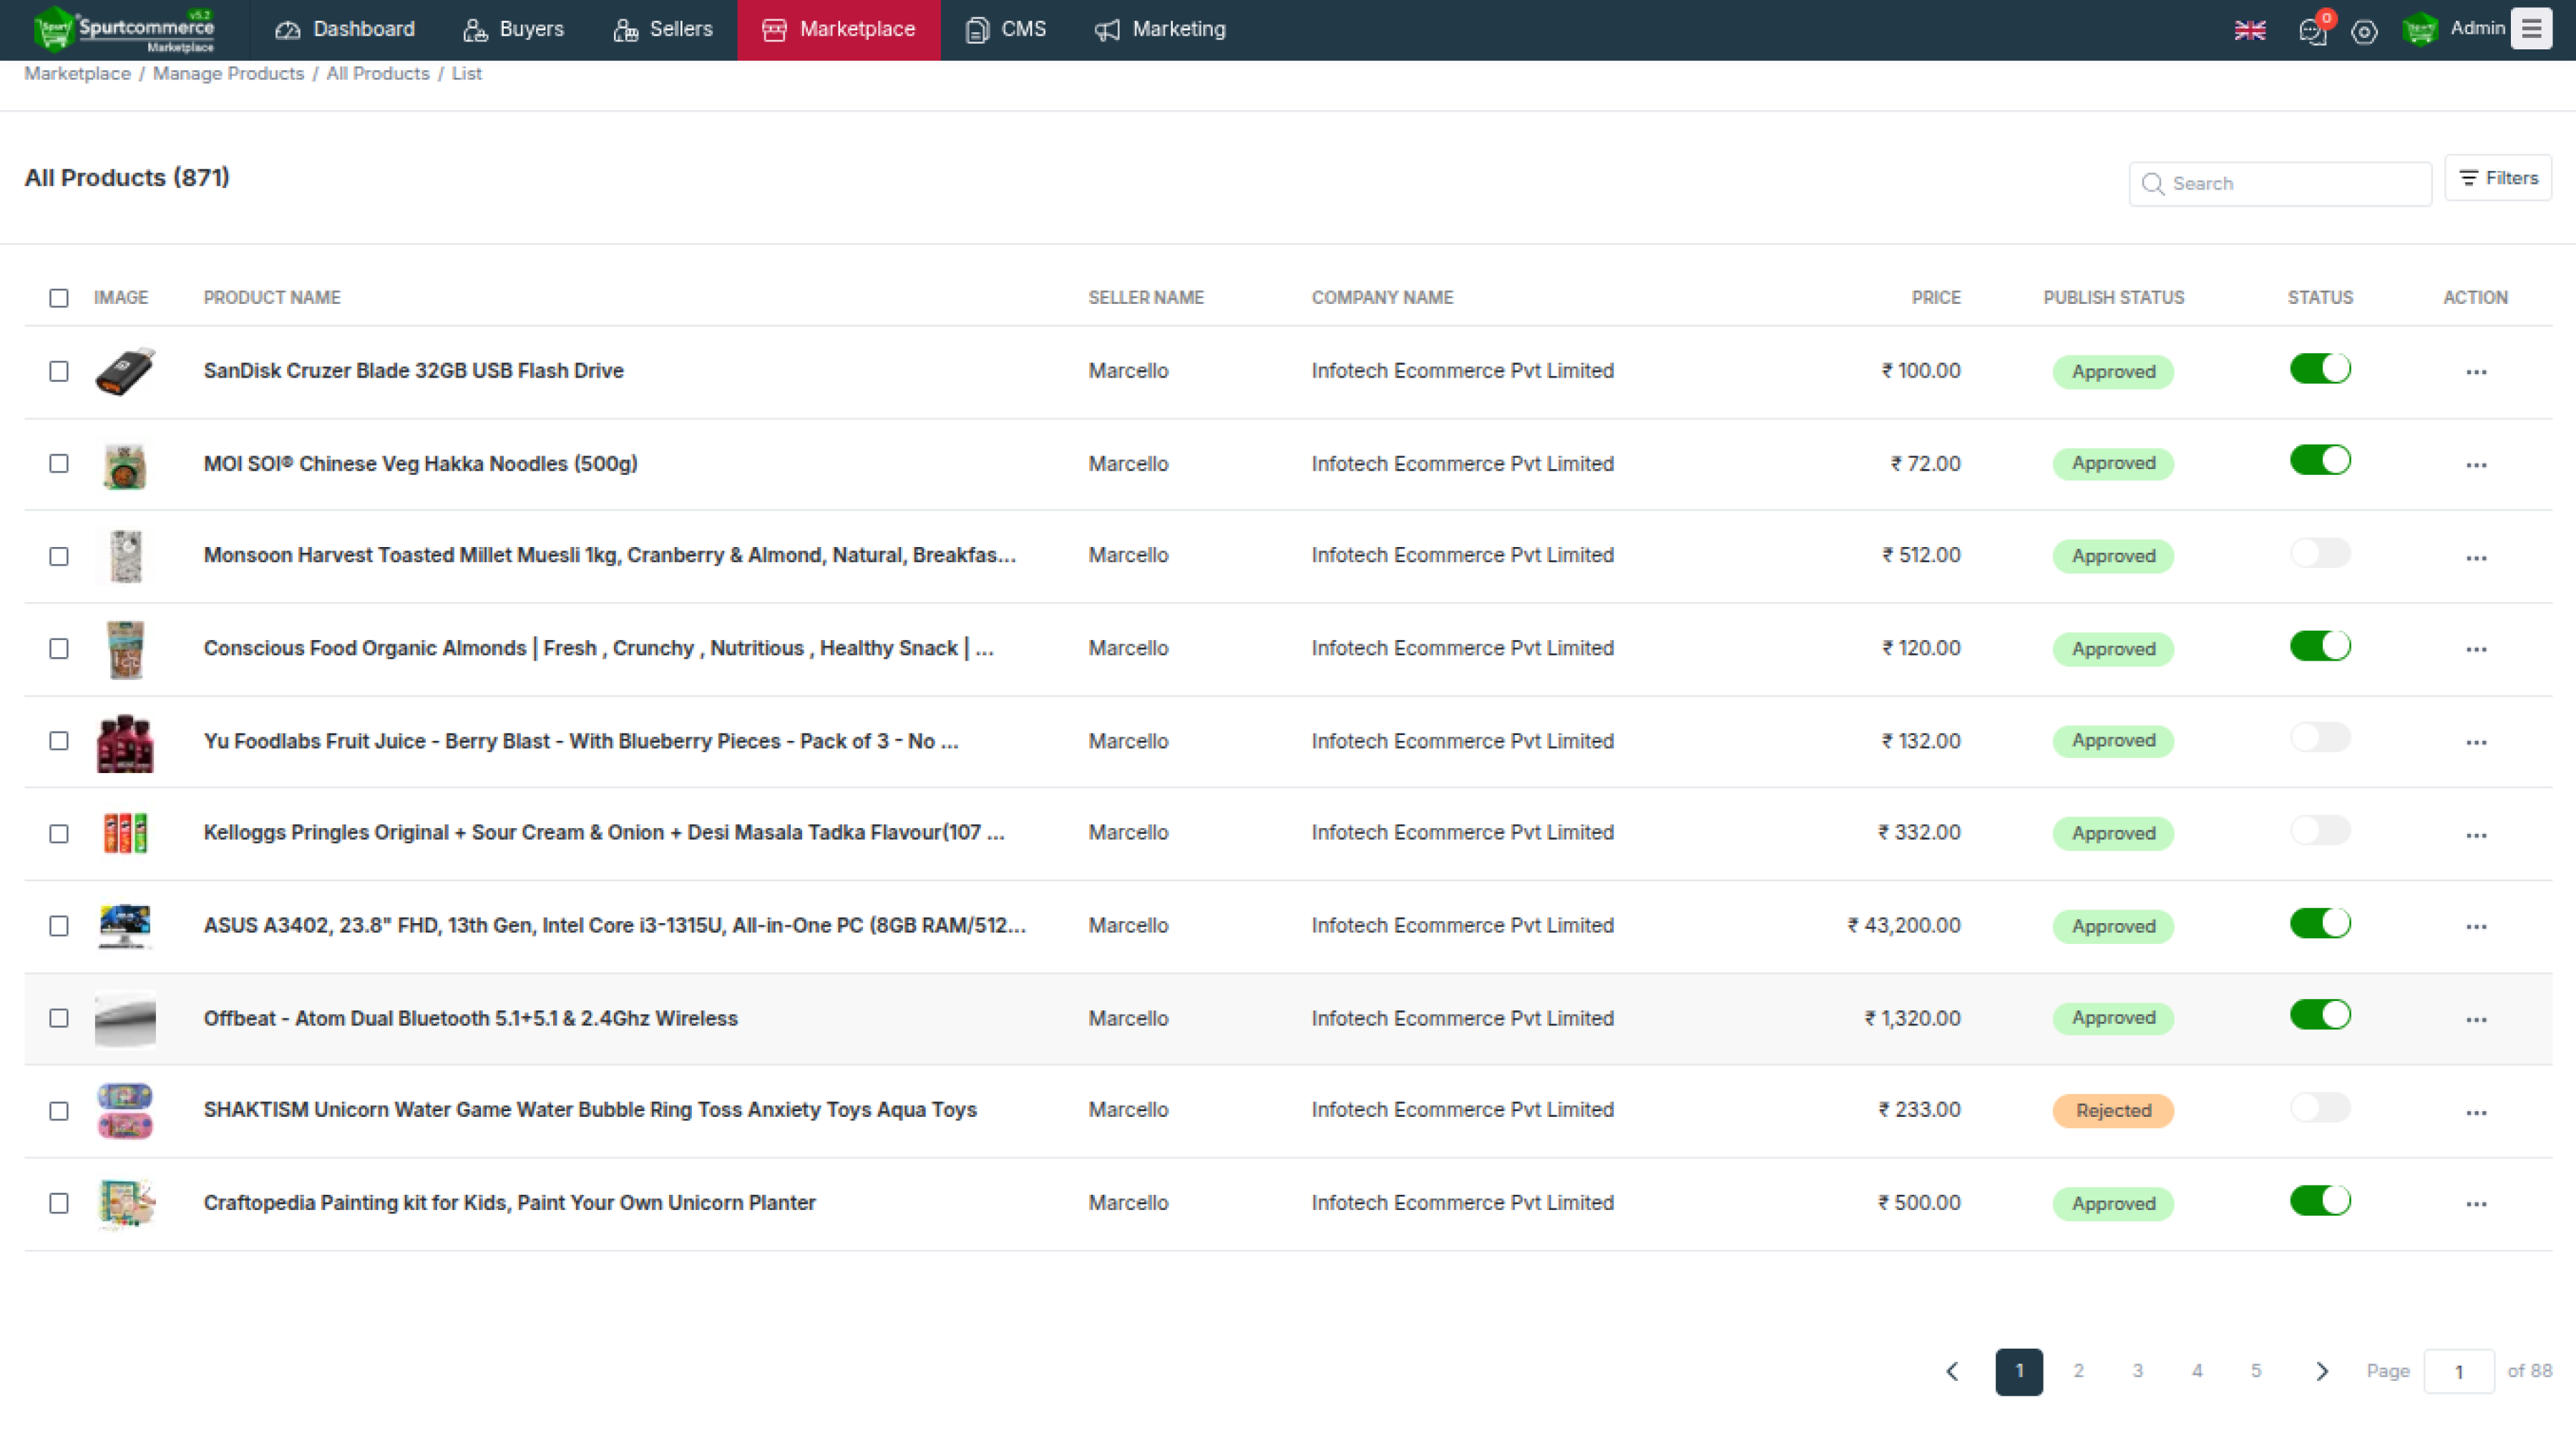This screenshot has width=2576, height=1448.
Task: Open actions menu for ASUS A3402 PC
Action: pyautogui.click(x=2476, y=926)
